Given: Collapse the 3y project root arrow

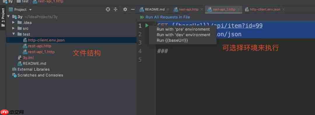Looking at the screenshot, I should click(8, 17).
